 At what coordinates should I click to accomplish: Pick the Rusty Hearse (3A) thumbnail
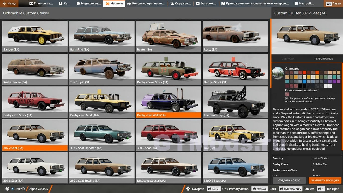click(x=35, y=69)
